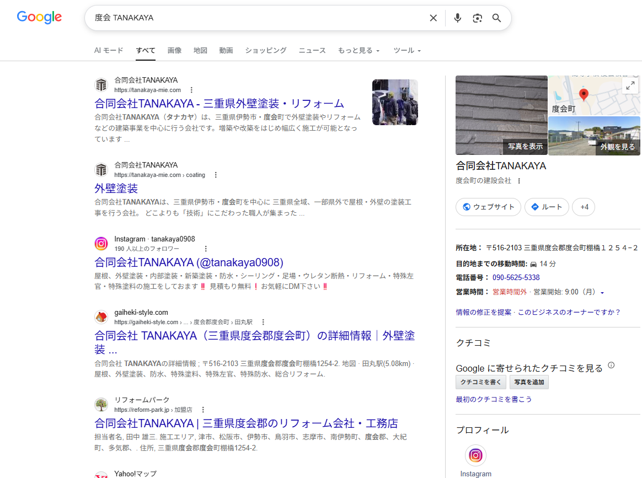Open more options beside 度会町の建設会社

coord(519,181)
